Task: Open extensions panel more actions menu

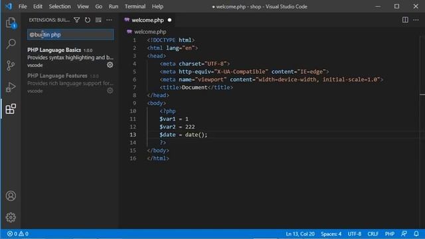Action: 109,20
